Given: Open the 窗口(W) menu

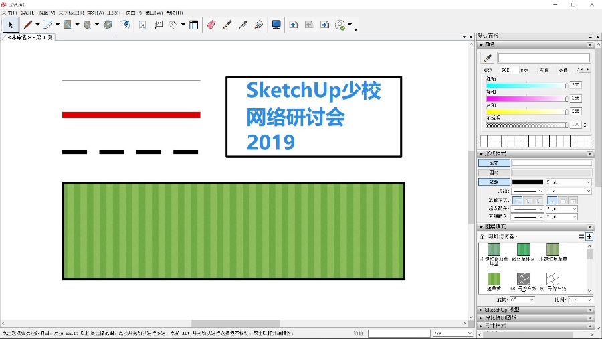Looking at the screenshot, I should [154, 13].
